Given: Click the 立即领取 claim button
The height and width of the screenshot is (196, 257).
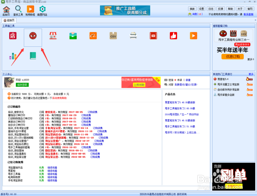Looking at the screenshot, I should coord(139,85).
